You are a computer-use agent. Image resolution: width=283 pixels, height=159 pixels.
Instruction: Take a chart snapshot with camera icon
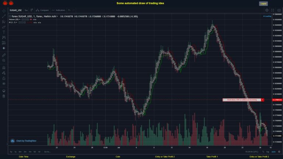click(279, 10)
